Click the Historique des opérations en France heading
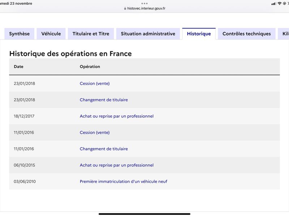Screen dimensions: 289x217 [70, 54]
